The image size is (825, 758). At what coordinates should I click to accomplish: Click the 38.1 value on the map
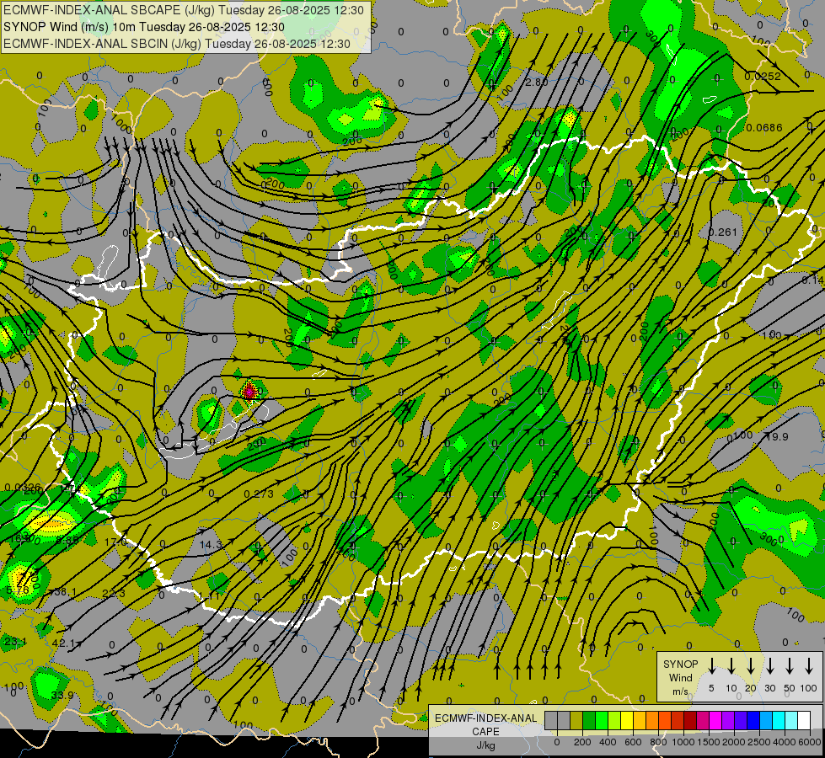(x=66, y=592)
